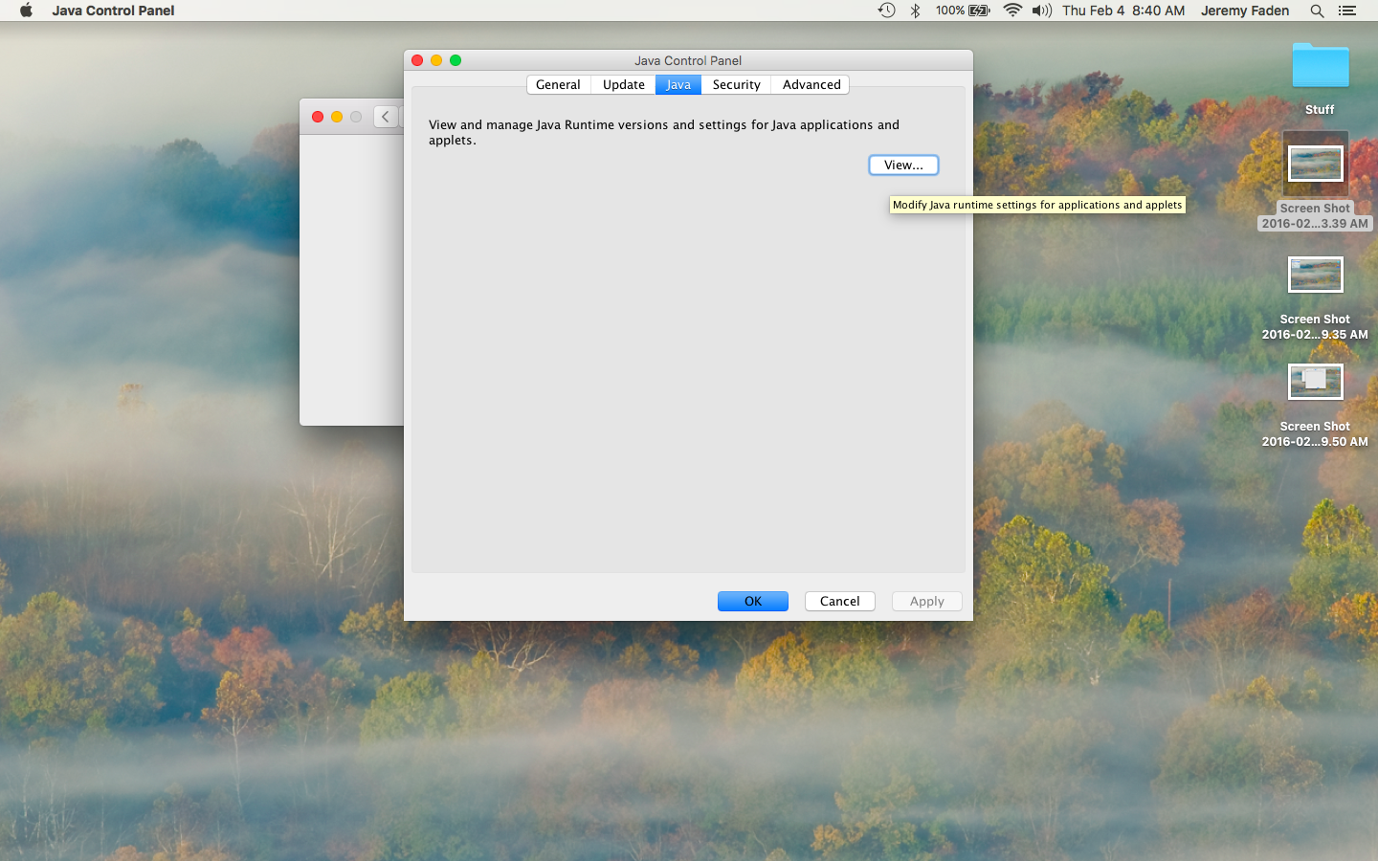Viewport: 1378px width, 861px height.
Task: Go to the Security tab
Action: 736,84
